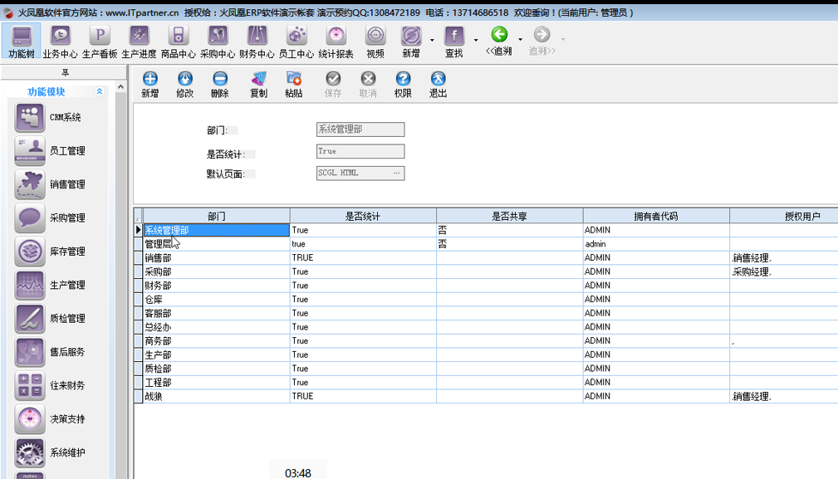Pin the sidebar with the pushpin icon
838x479 pixels.
coord(65,72)
